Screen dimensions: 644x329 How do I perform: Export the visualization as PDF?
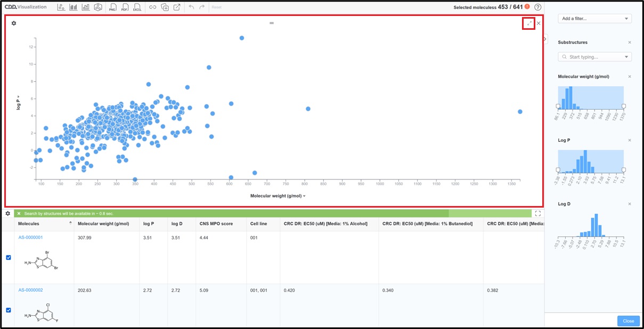pyautogui.click(x=125, y=7)
